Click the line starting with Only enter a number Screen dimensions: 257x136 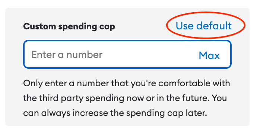[x=127, y=84]
